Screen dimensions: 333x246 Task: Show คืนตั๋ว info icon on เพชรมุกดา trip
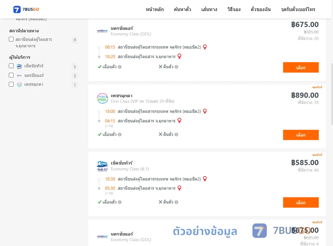pyautogui.click(x=176, y=135)
